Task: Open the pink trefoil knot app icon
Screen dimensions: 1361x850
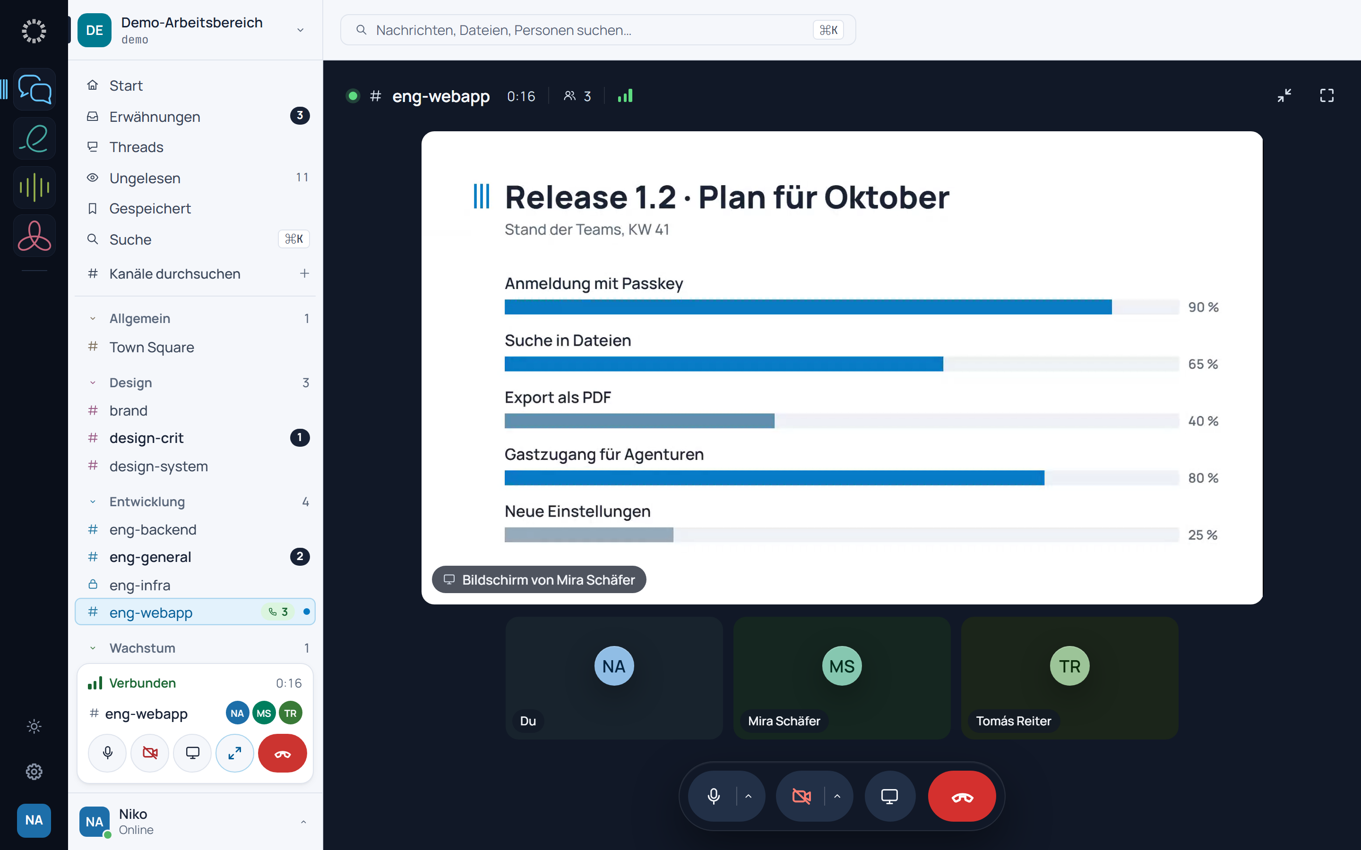Action: tap(34, 236)
